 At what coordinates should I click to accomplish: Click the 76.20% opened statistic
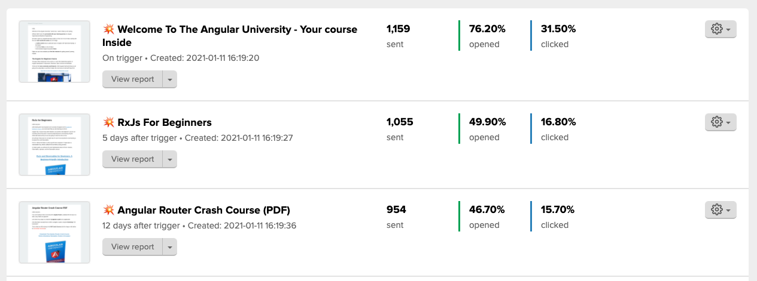click(x=487, y=29)
